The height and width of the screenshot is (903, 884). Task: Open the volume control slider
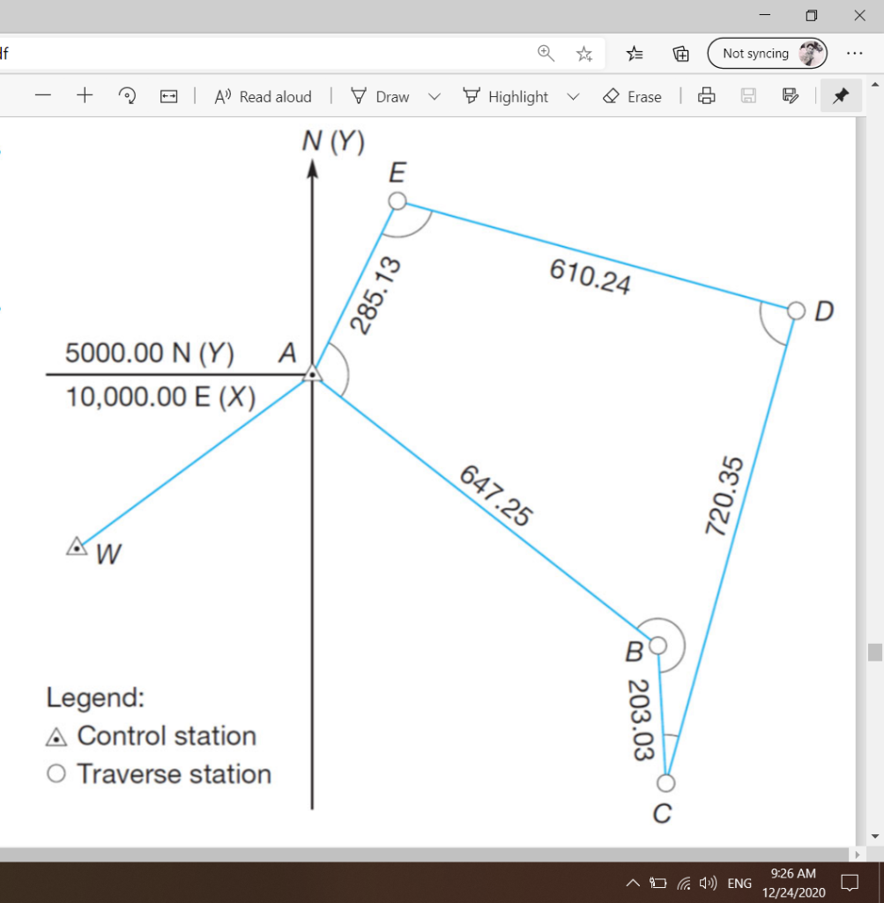[x=708, y=883]
